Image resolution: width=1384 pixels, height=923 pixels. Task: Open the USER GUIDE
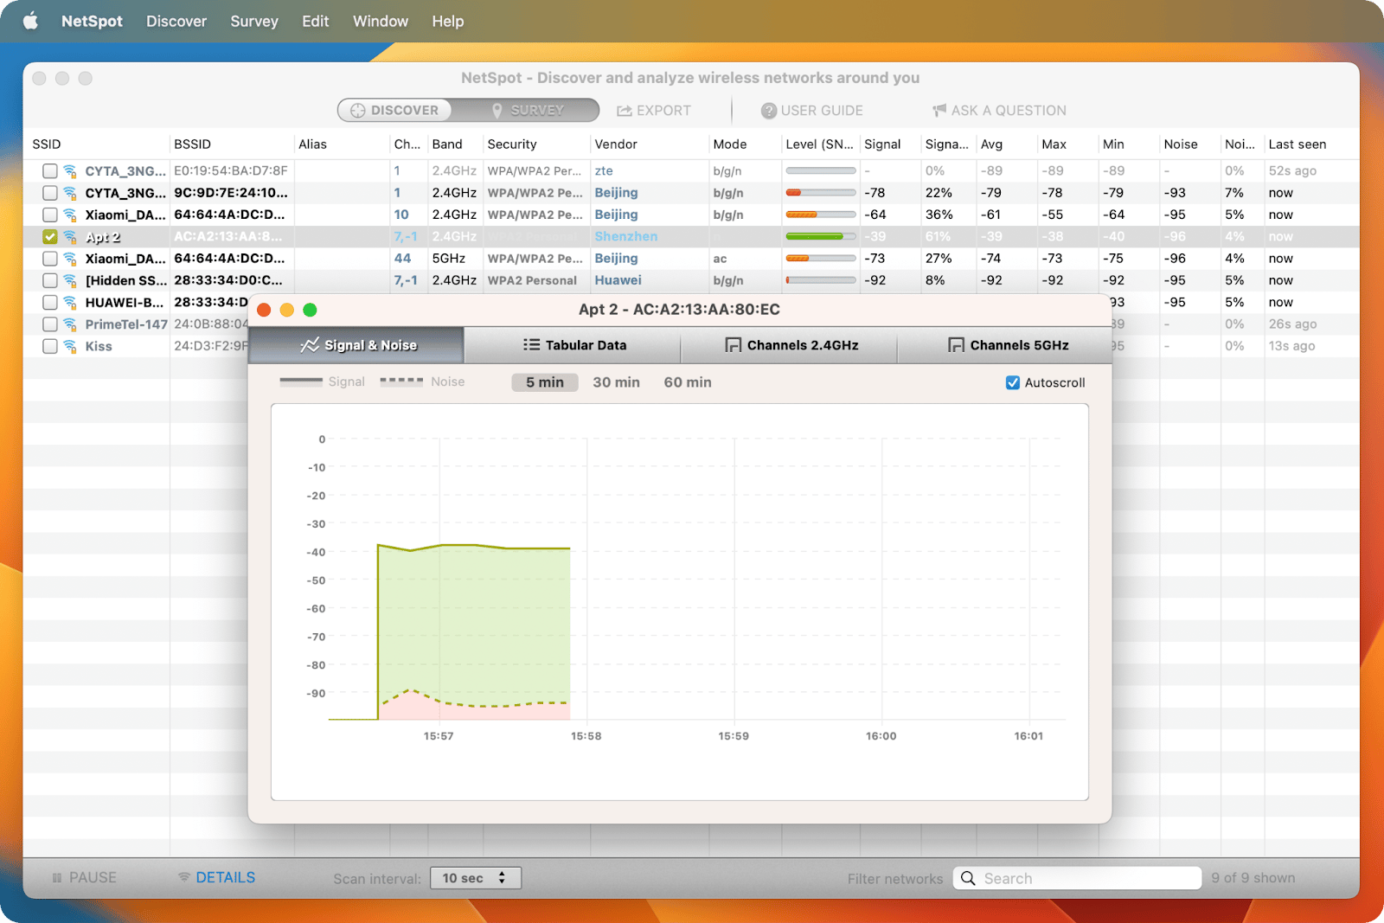(x=812, y=111)
